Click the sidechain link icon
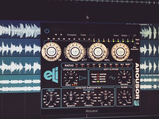This screenshot has width=159, height=119. click(135, 36)
